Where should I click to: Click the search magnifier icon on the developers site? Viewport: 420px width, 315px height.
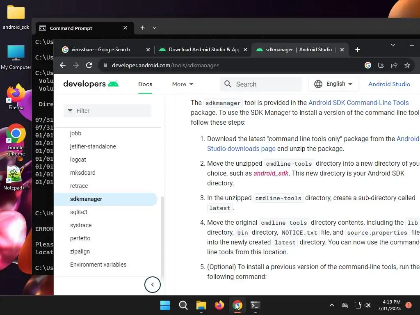[228, 84]
